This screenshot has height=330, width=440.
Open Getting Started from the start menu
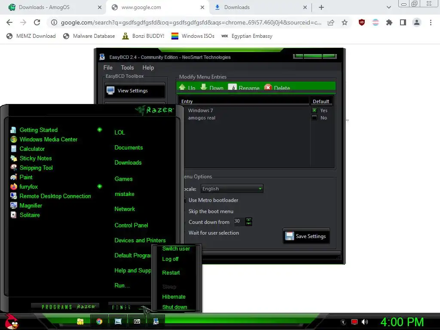point(34,130)
